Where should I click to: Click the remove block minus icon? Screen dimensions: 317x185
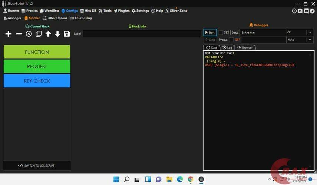(19, 34)
